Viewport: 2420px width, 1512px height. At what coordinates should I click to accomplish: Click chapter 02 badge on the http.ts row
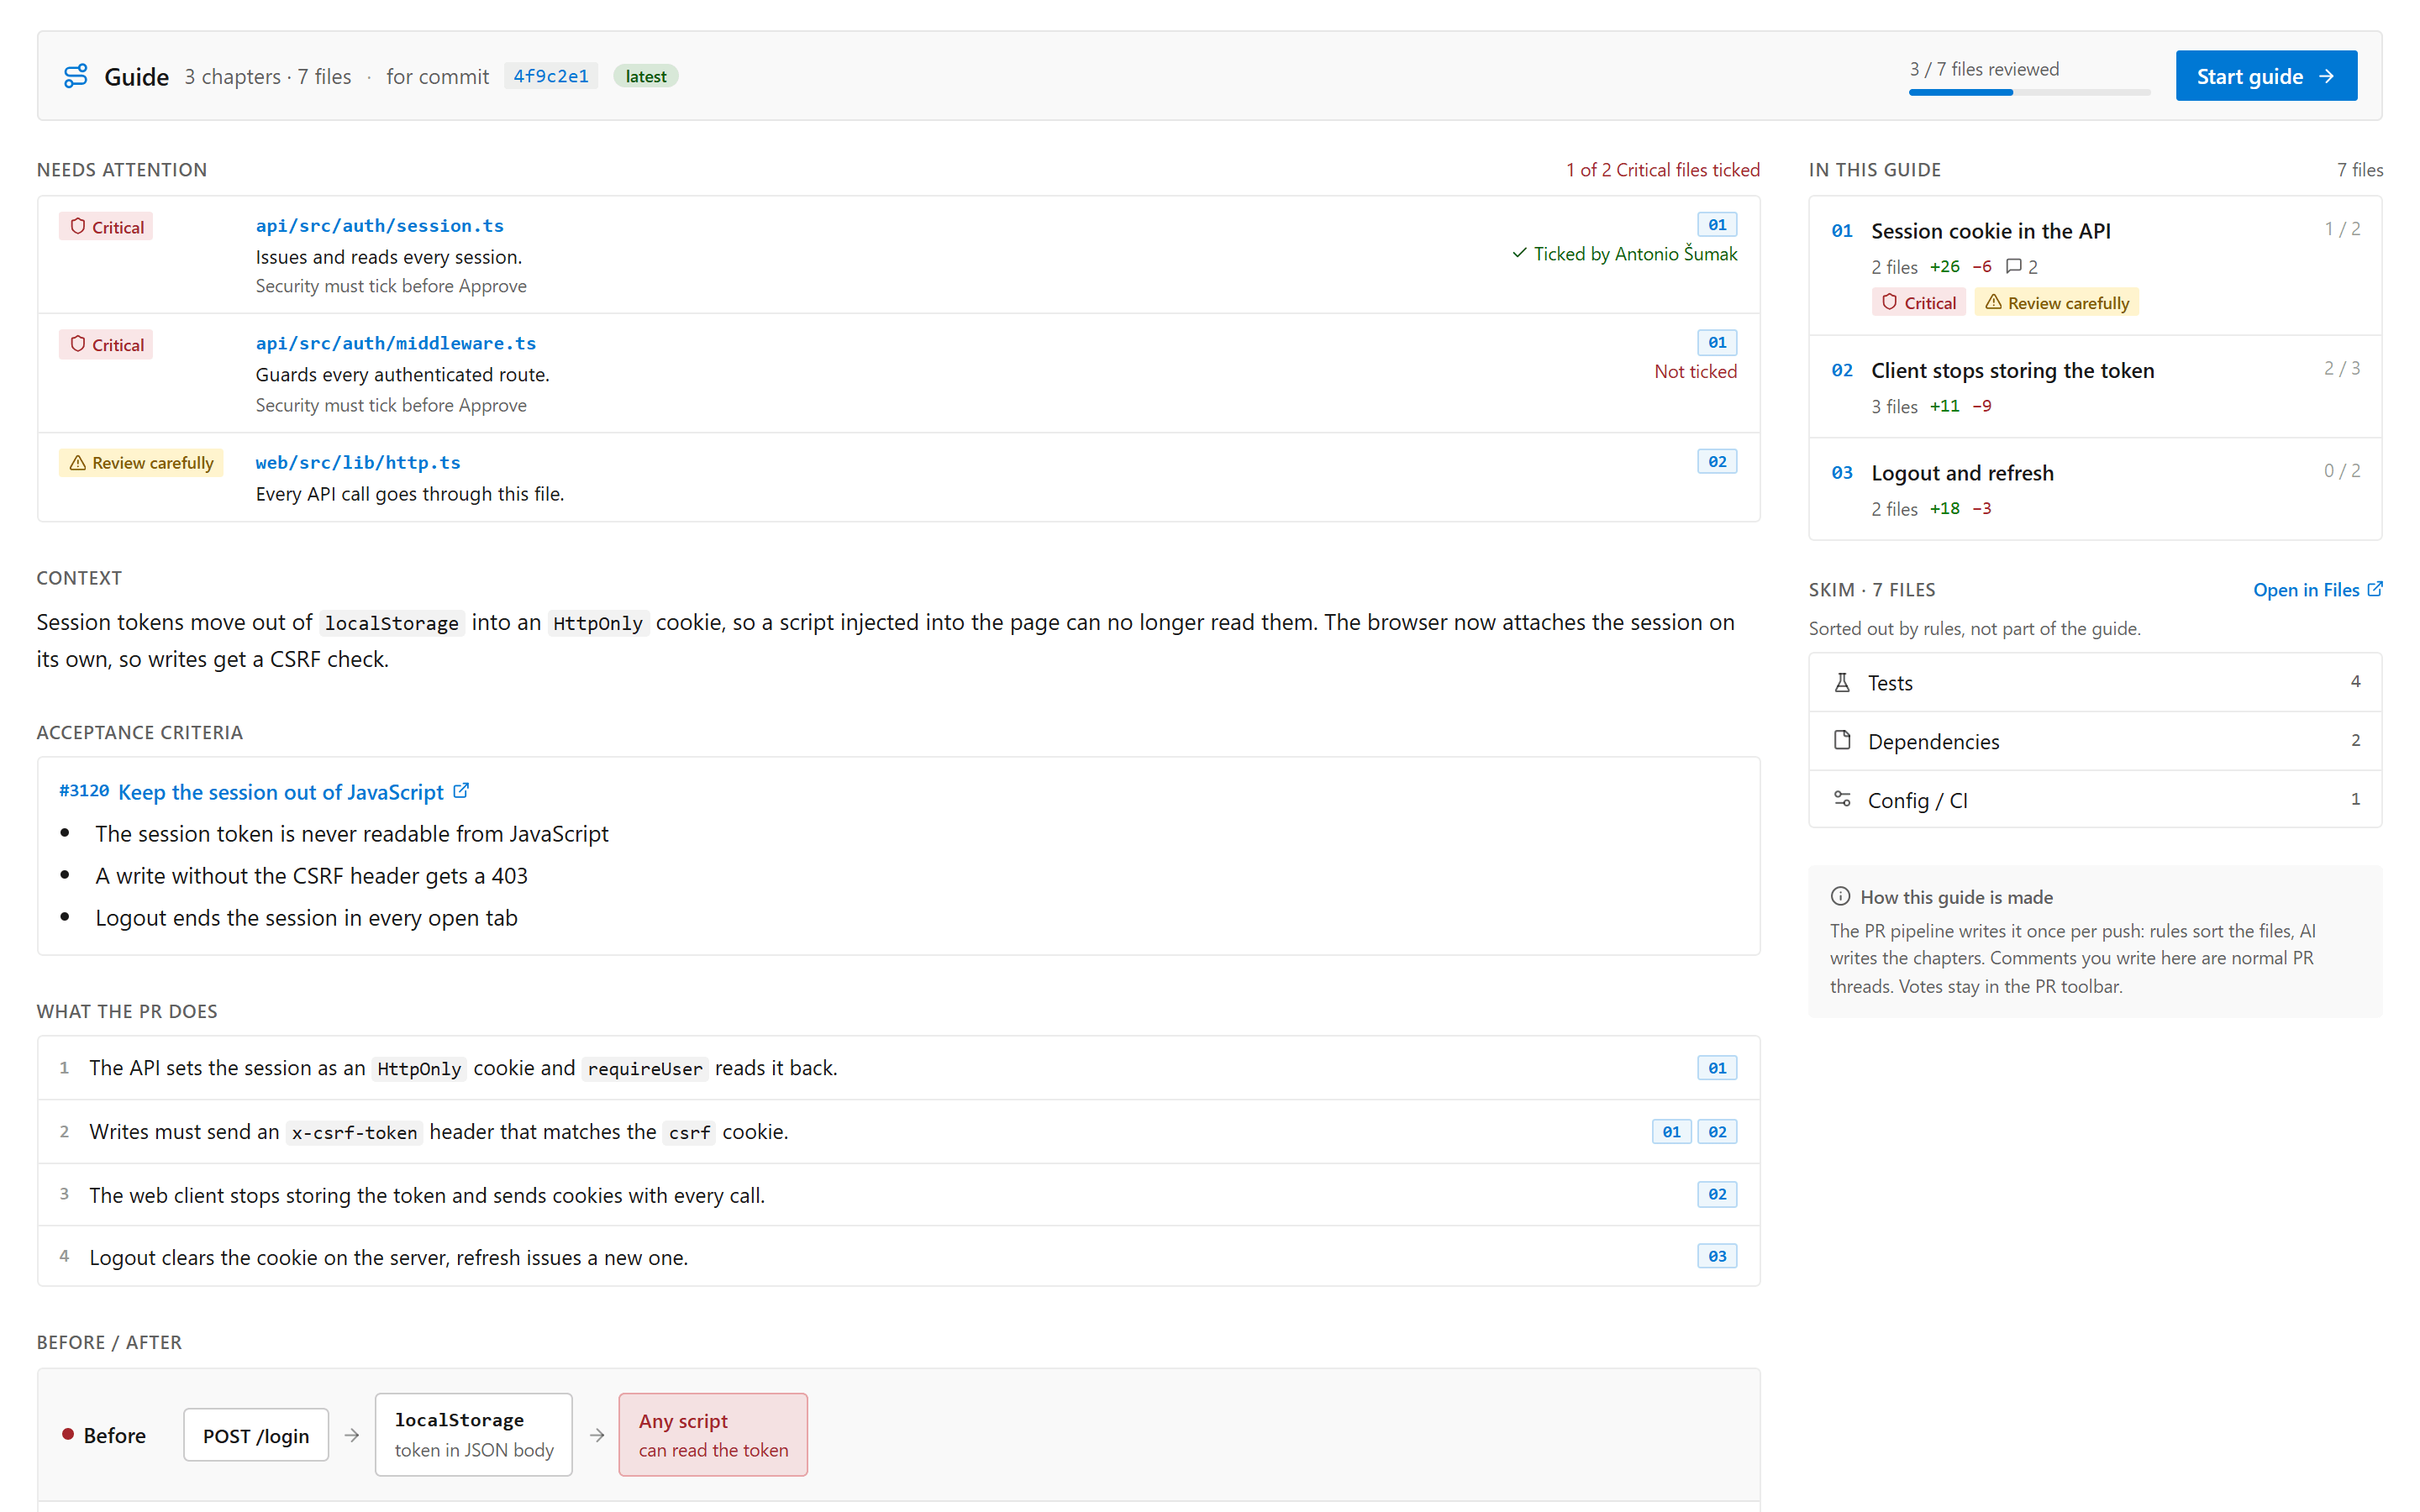[x=1717, y=461]
